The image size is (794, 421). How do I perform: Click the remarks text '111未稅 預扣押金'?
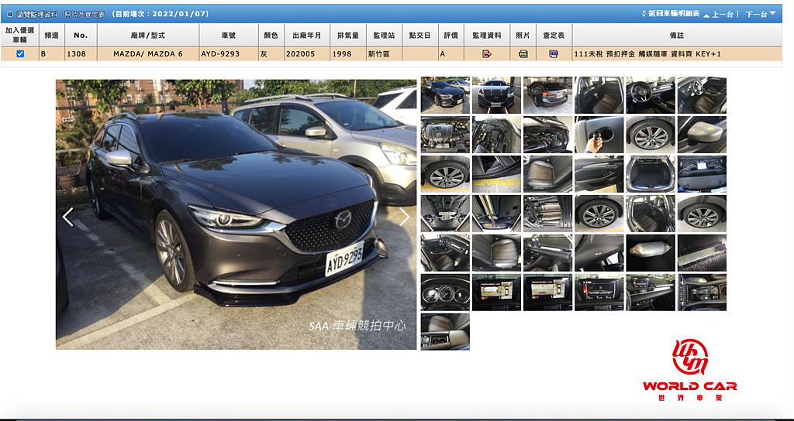603,53
